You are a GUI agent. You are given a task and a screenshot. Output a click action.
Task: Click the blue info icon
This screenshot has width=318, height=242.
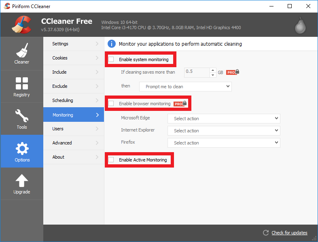(111, 44)
